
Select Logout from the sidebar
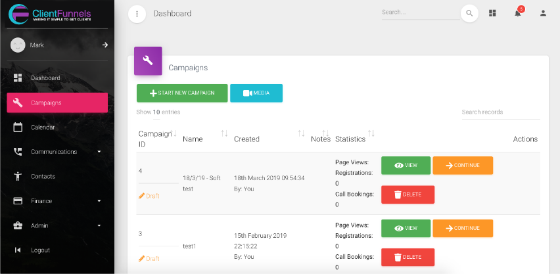click(40, 250)
